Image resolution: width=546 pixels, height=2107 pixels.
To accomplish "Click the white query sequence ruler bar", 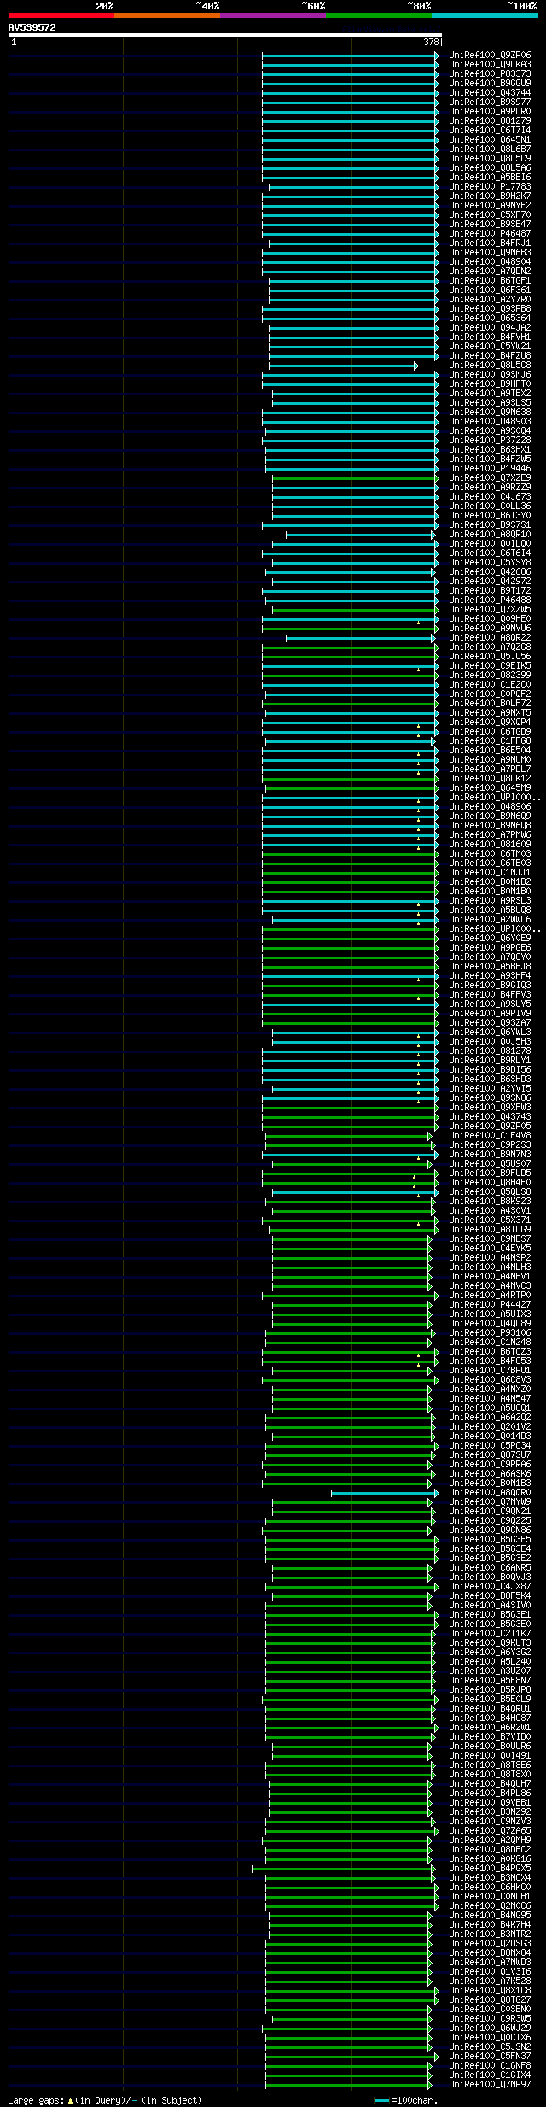I will click(x=225, y=35).
